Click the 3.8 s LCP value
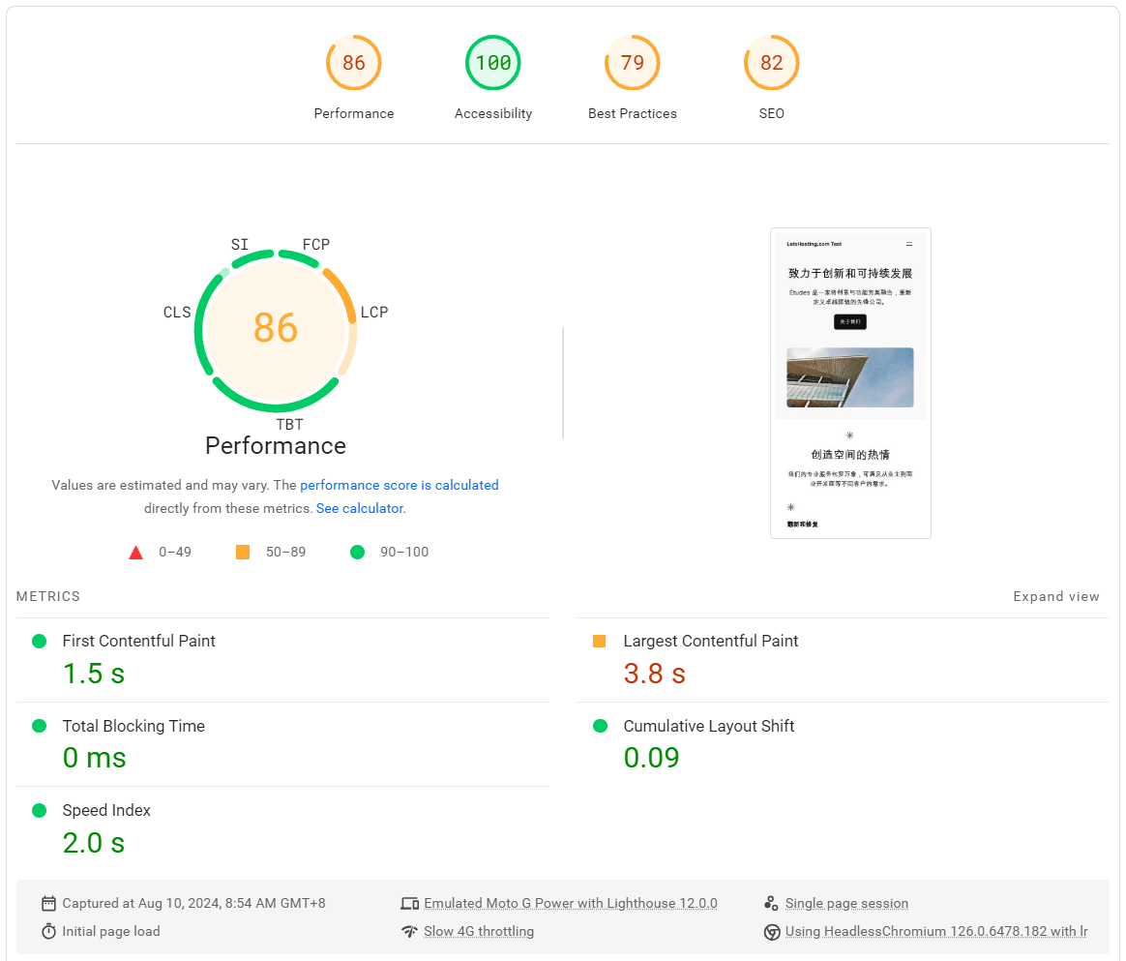Viewport: 1126px width, 961px height. 654,674
